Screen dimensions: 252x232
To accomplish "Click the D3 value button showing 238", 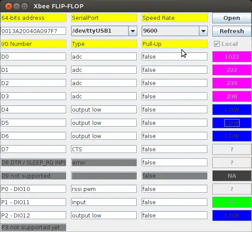I will (x=232, y=97).
